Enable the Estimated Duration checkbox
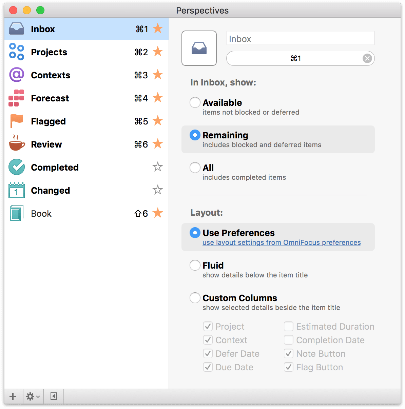The width and height of the screenshot is (405, 409). [289, 326]
